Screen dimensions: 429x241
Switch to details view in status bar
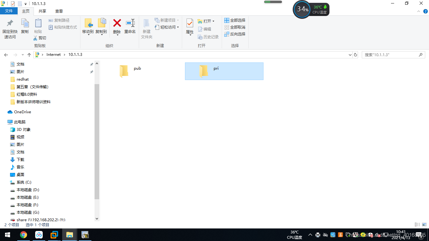point(417,225)
